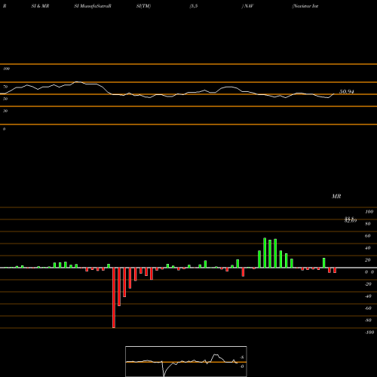Click the 'SI MunafaSutraR' header label
377x377 pixels.
click(93, 6)
